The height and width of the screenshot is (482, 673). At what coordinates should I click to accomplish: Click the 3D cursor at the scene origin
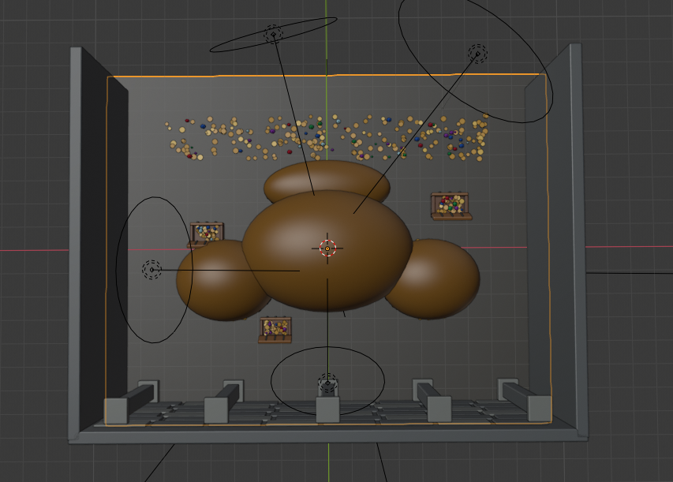[x=327, y=248]
